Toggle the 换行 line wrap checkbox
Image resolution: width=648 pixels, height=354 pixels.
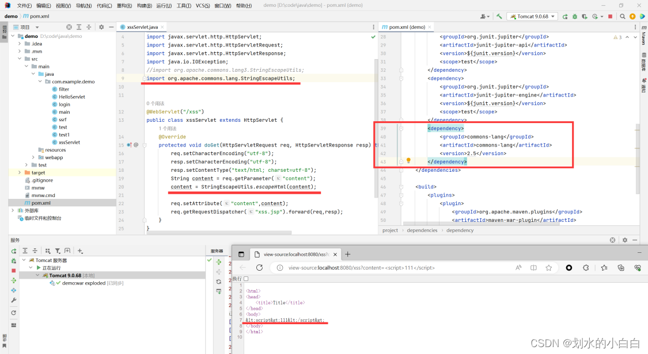[x=246, y=279]
